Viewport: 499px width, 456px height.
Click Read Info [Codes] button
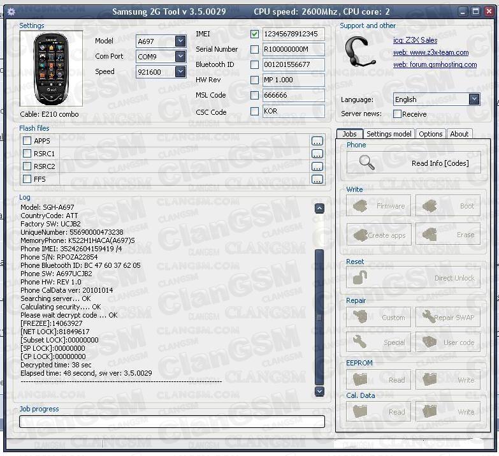[414, 163]
